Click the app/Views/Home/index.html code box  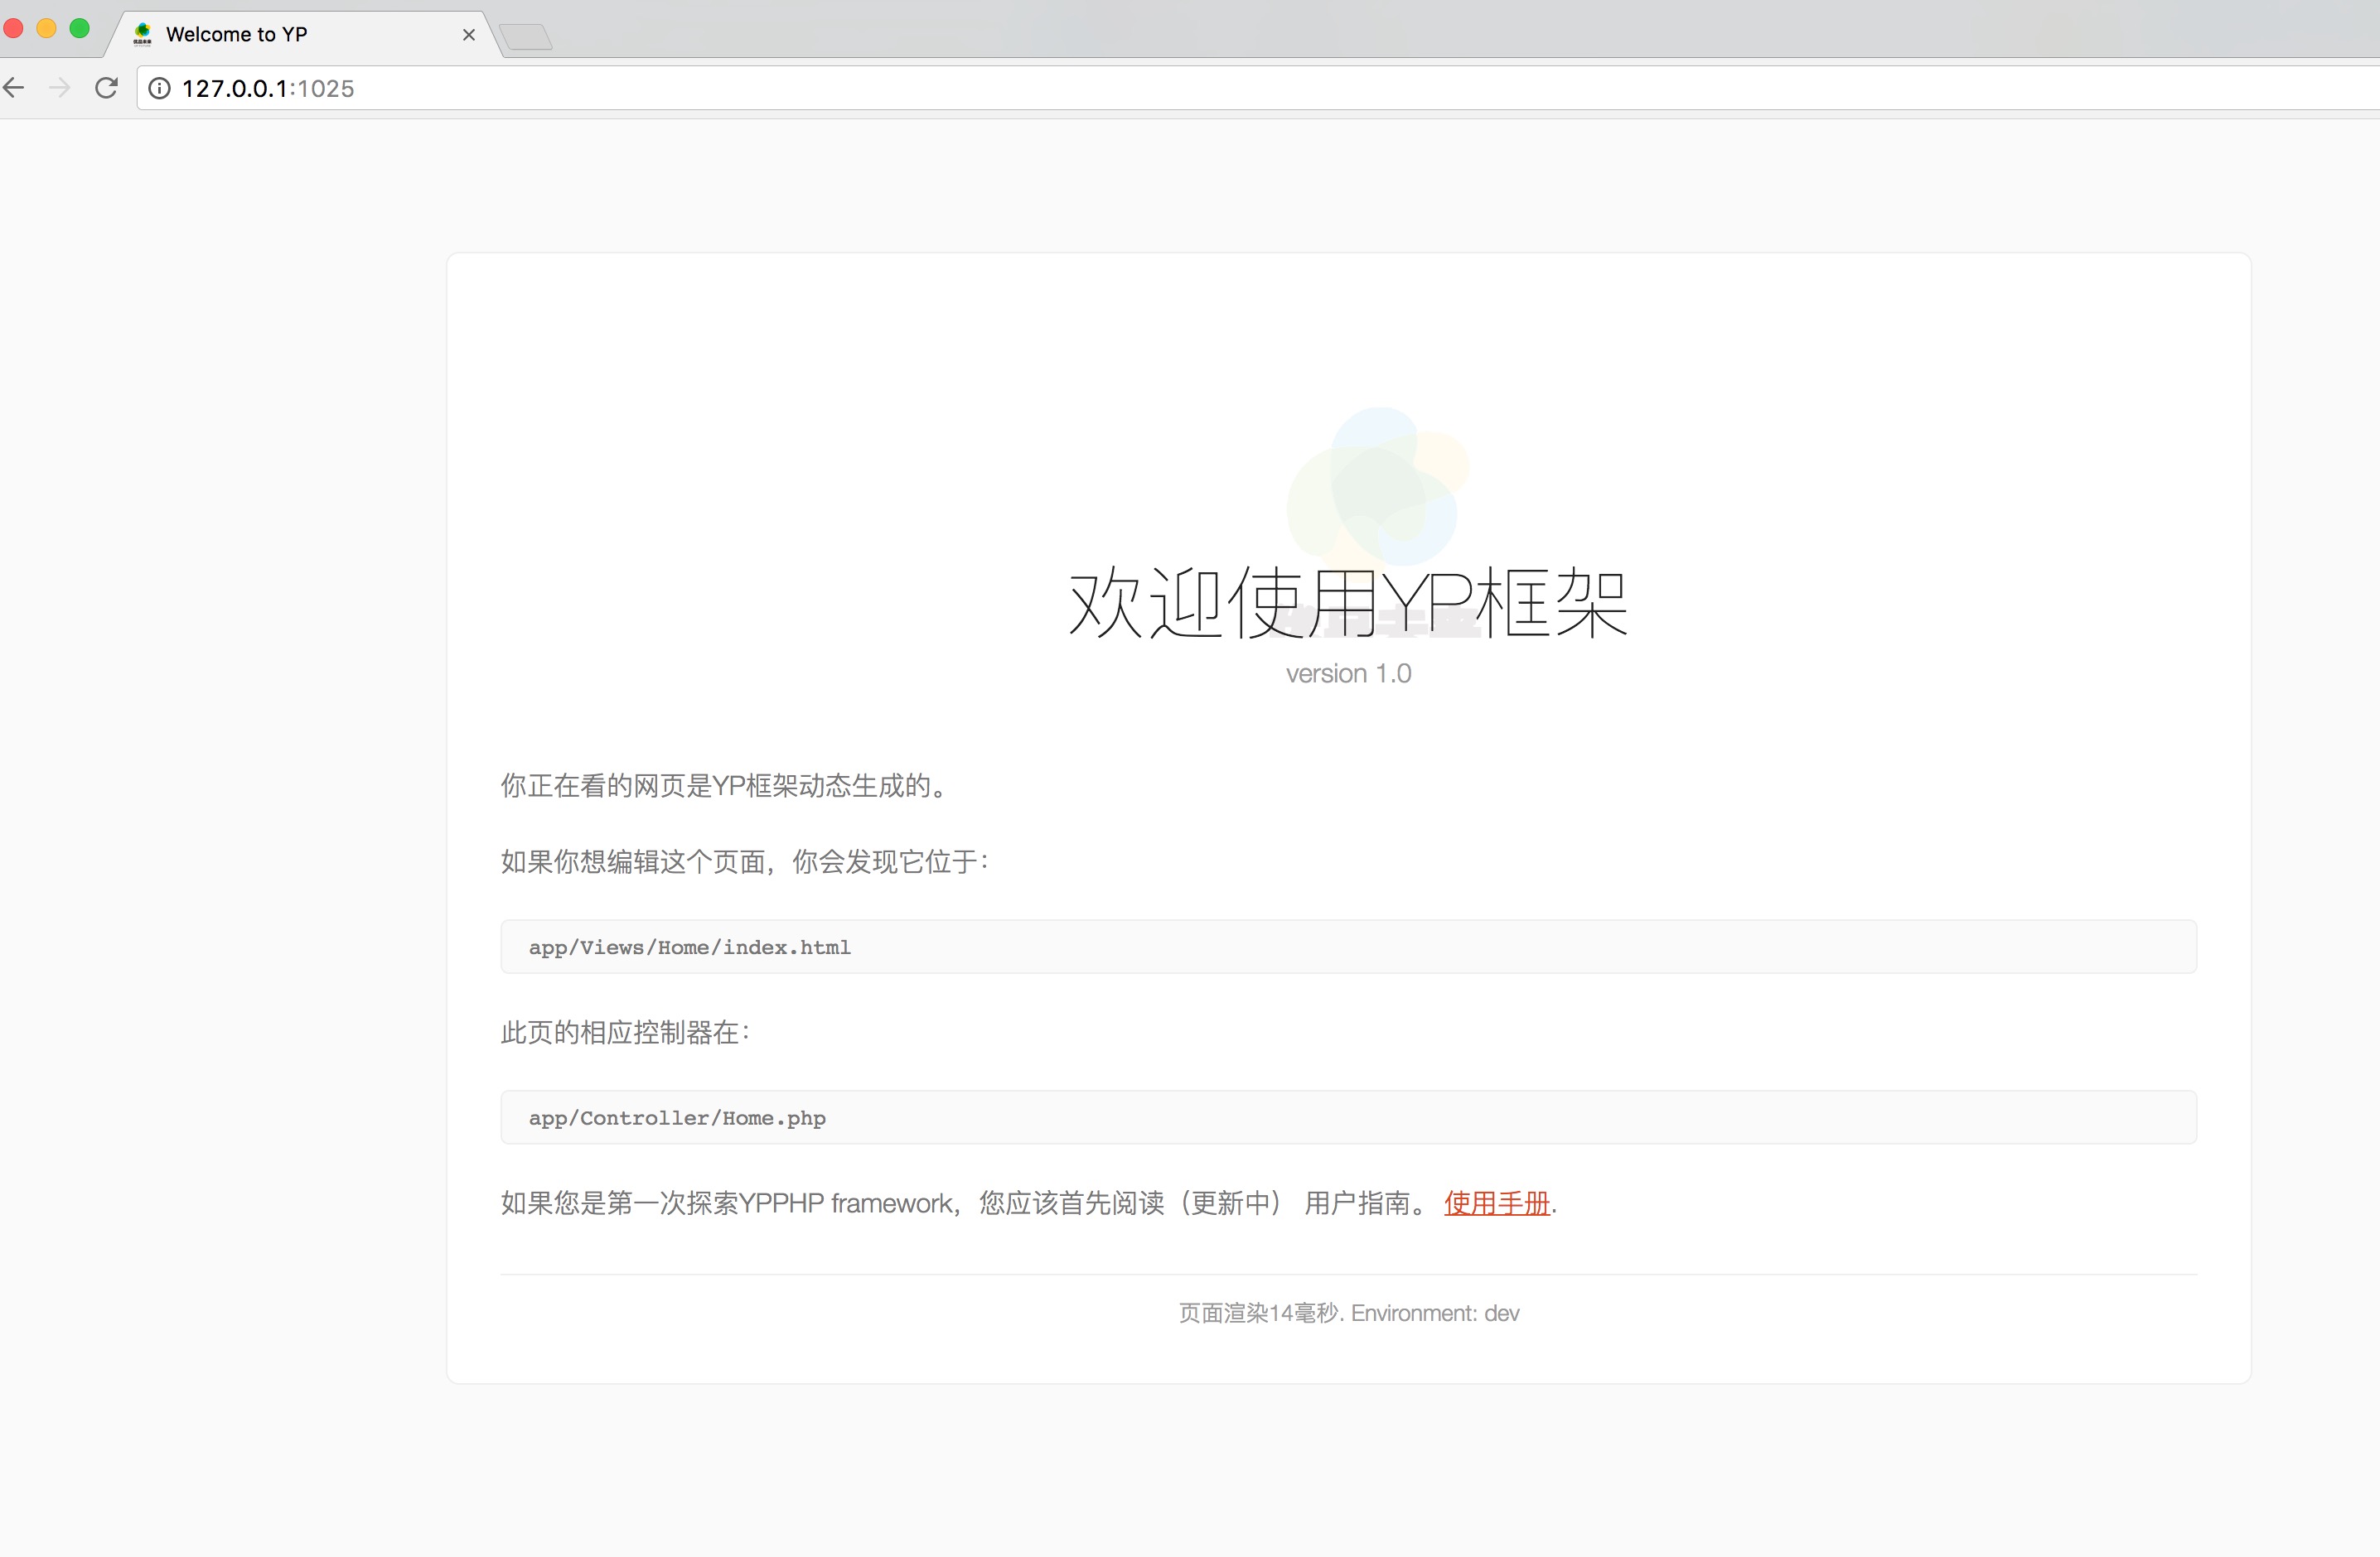pyautogui.click(x=1348, y=947)
